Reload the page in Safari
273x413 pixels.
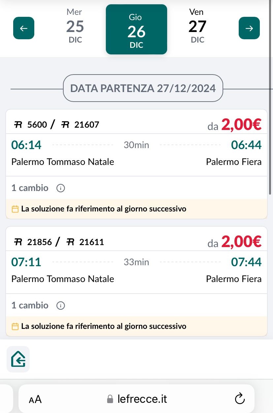tap(240, 399)
